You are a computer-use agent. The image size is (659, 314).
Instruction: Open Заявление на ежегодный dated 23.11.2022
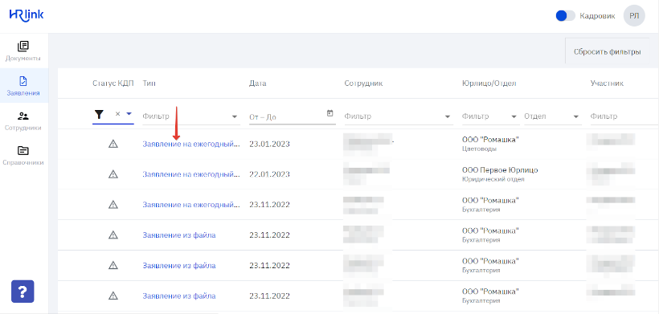(191, 205)
